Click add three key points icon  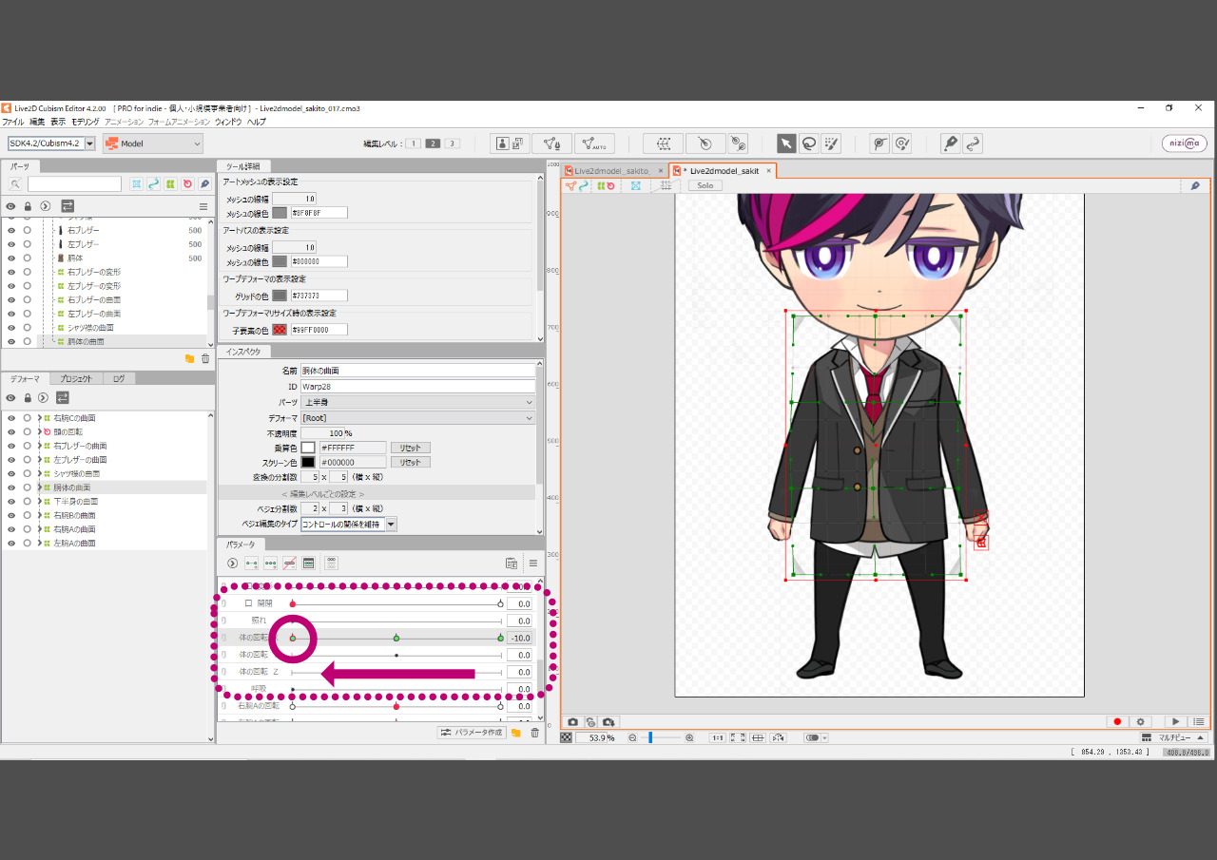click(x=271, y=563)
